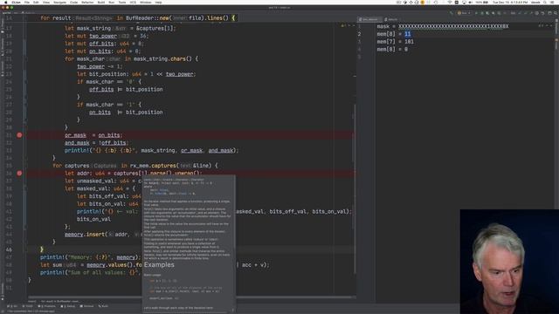Open the Tools menu
The height and width of the screenshot is (314, 559).
click(x=122, y=2)
